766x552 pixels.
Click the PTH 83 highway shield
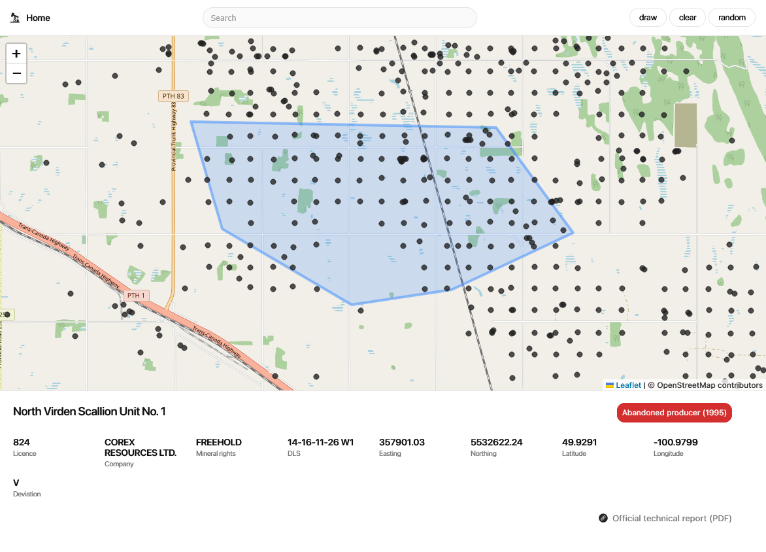pyautogui.click(x=173, y=96)
